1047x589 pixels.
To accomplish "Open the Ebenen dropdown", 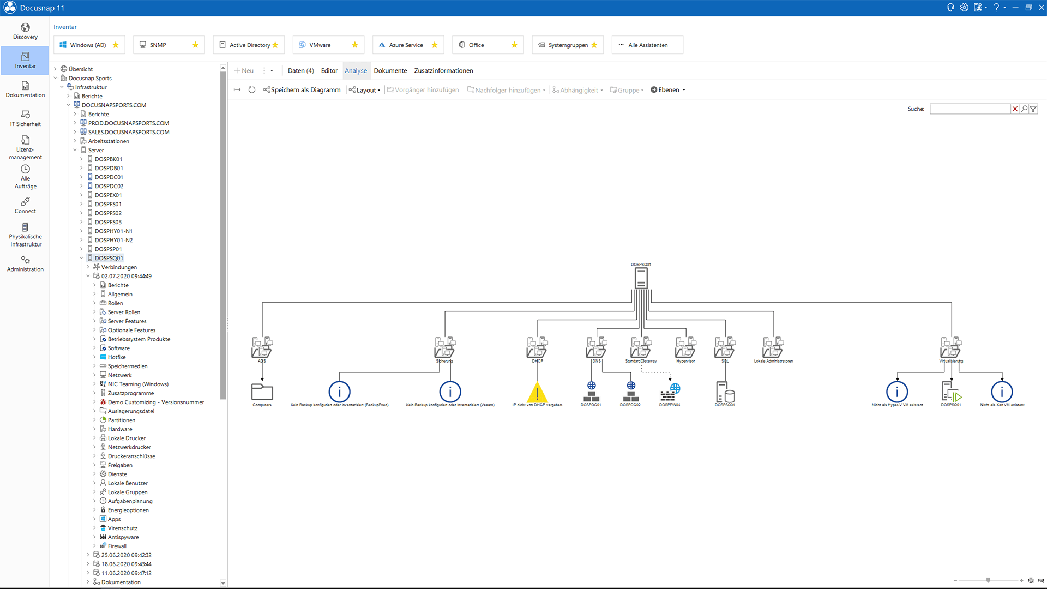I will [668, 90].
